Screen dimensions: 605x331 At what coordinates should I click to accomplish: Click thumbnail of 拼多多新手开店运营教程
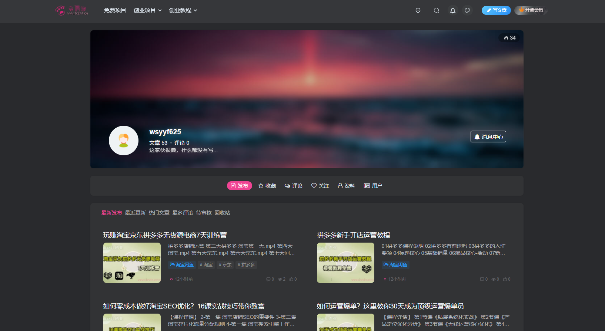coord(345,263)
